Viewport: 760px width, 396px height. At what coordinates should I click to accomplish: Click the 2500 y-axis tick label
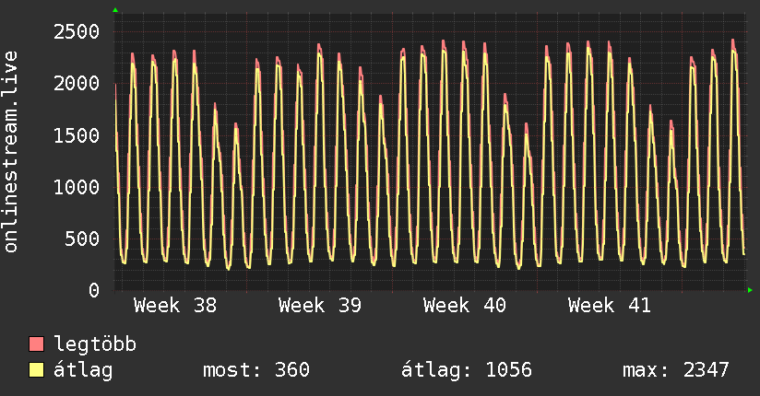point(77,32)
